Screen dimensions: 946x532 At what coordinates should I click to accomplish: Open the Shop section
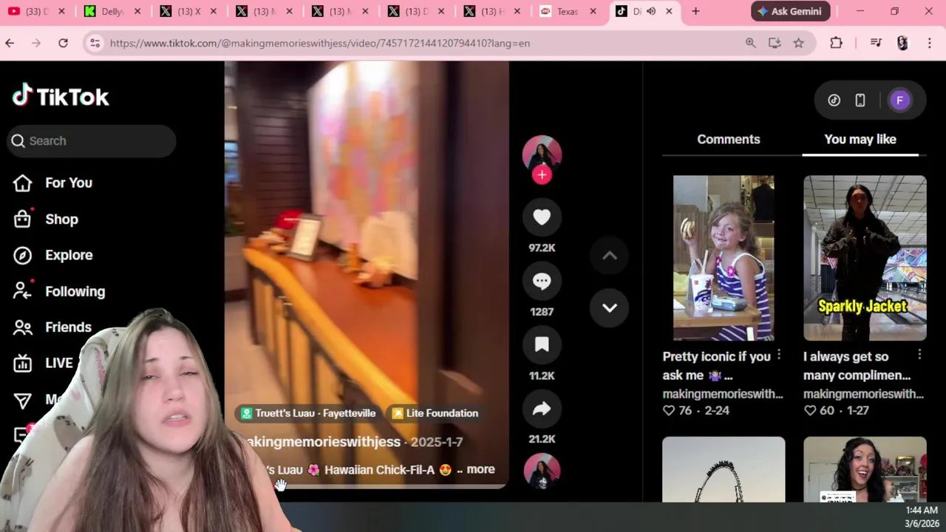[x=46, y=219]
